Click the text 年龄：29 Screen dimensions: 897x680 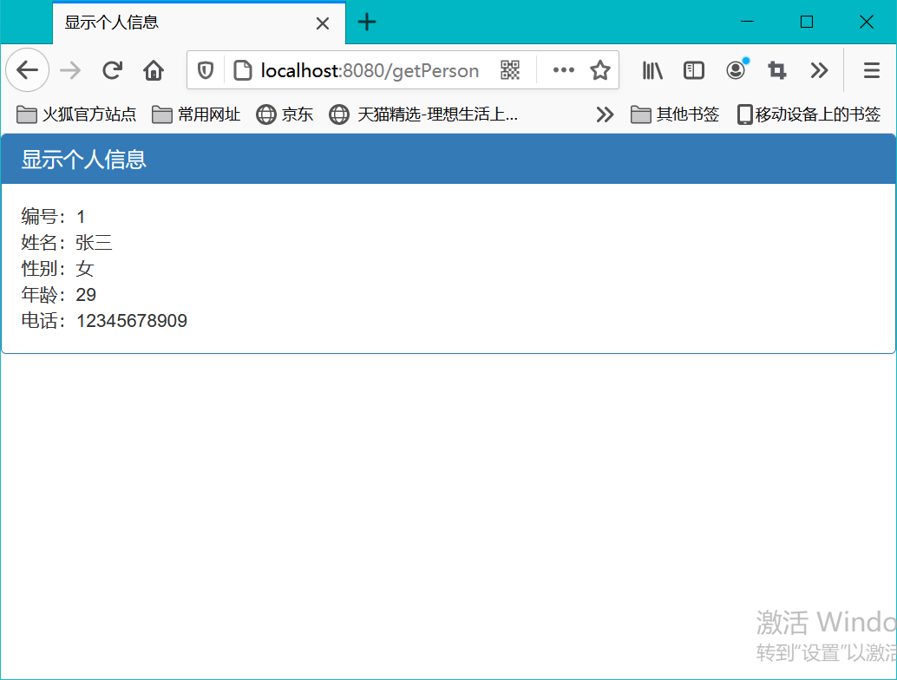pyautogui.click(x=59, y=295)
